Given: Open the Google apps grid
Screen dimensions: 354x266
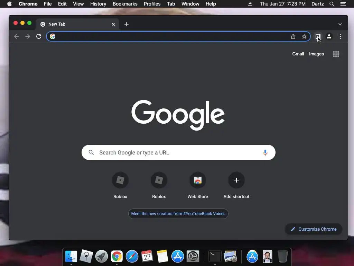Looking at the screenshot, I should [336, 54].
